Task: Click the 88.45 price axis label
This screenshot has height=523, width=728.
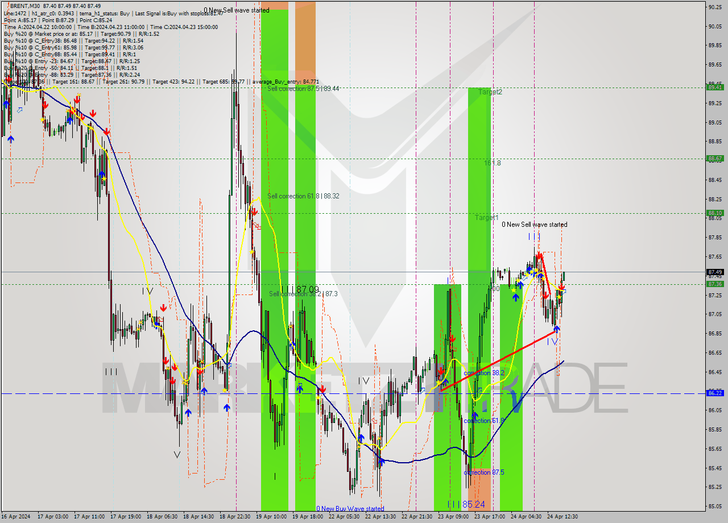Action: coord(715,180)
